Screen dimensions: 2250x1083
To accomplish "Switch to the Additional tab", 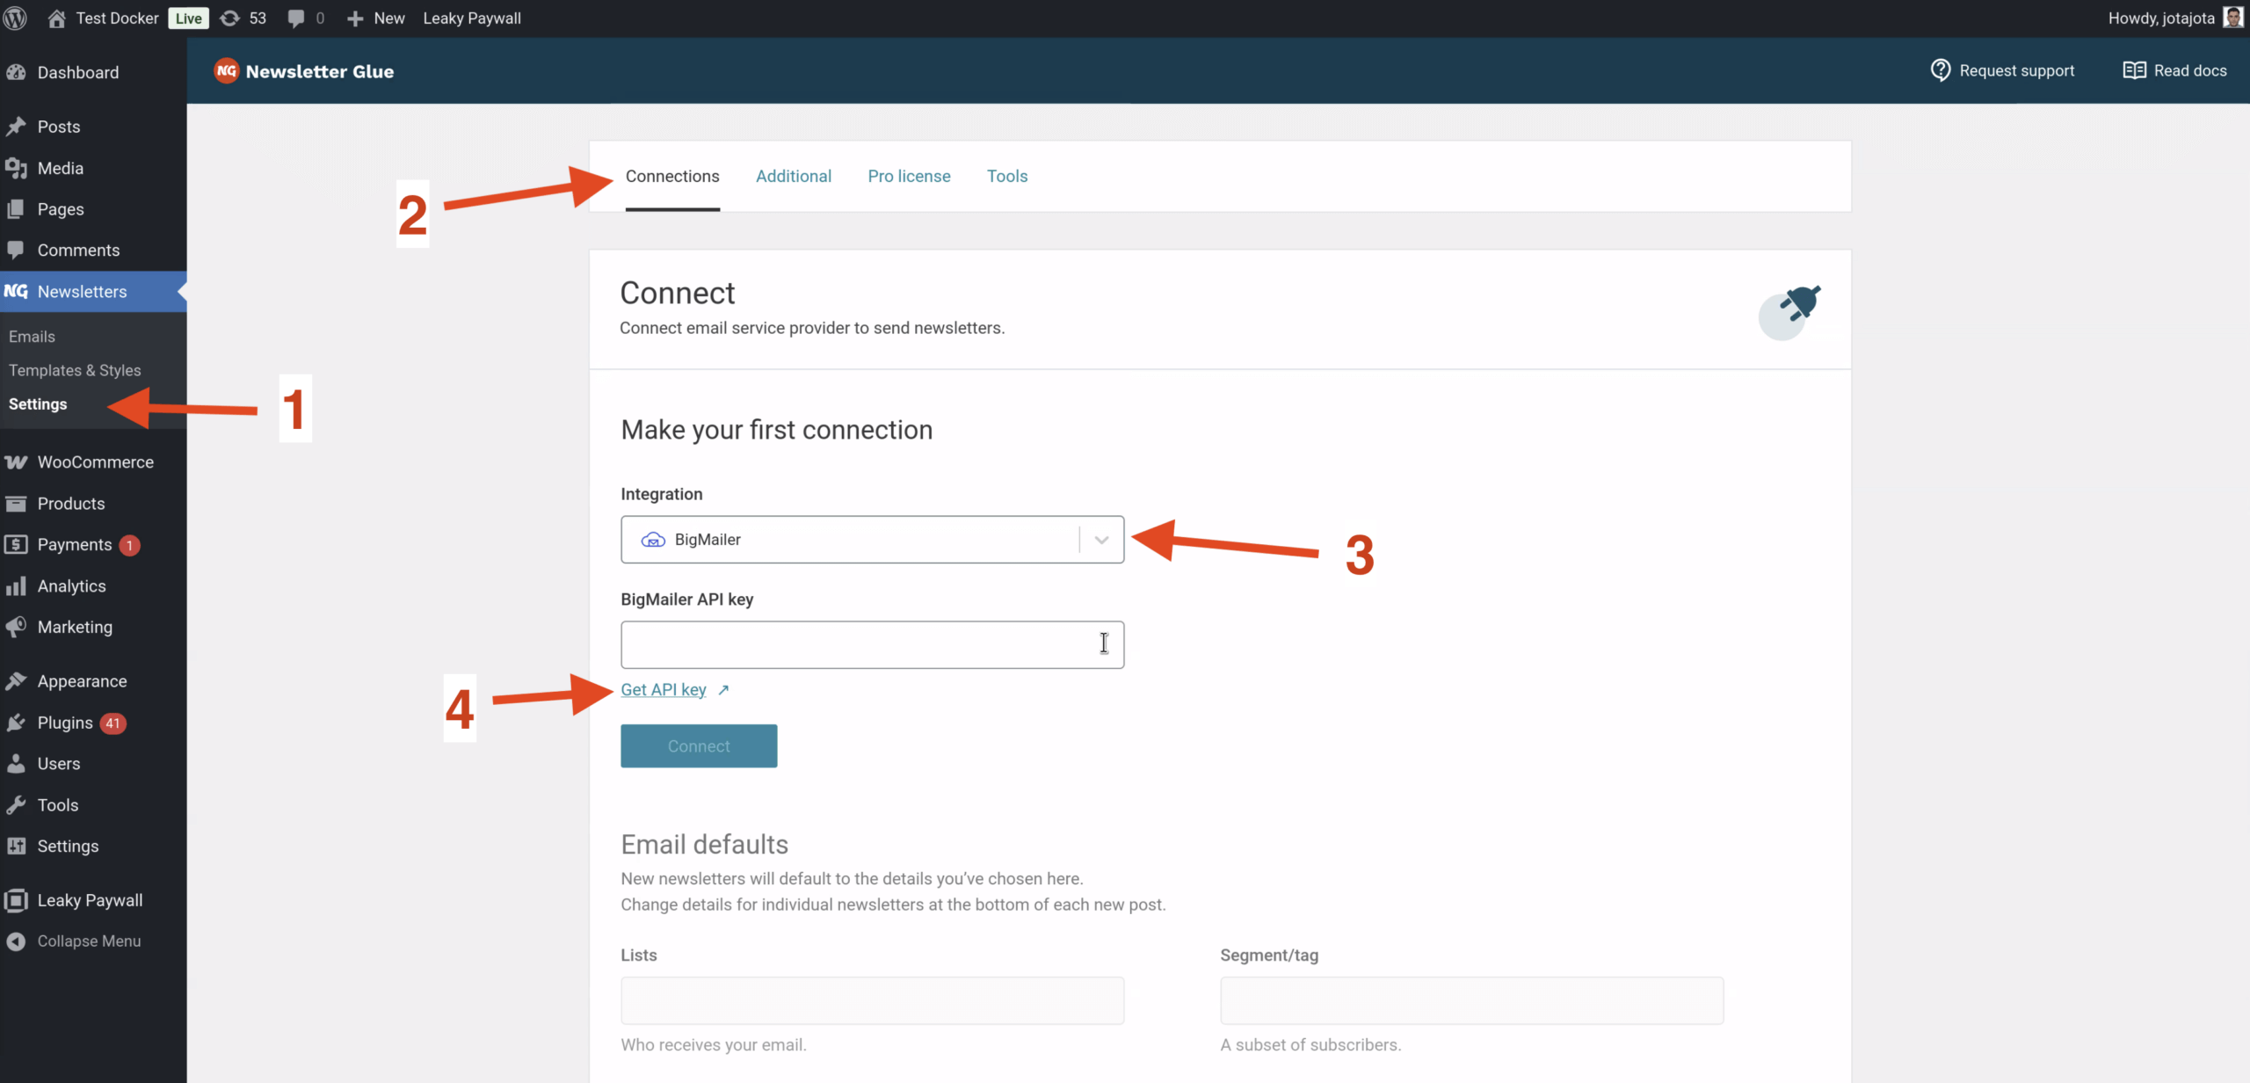I will (793, 176).
